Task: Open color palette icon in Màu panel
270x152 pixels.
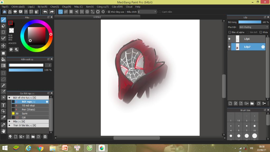Action: (x=11, y=50)
